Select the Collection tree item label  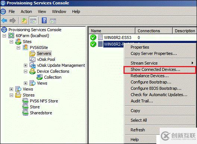(x=53, y=77)
